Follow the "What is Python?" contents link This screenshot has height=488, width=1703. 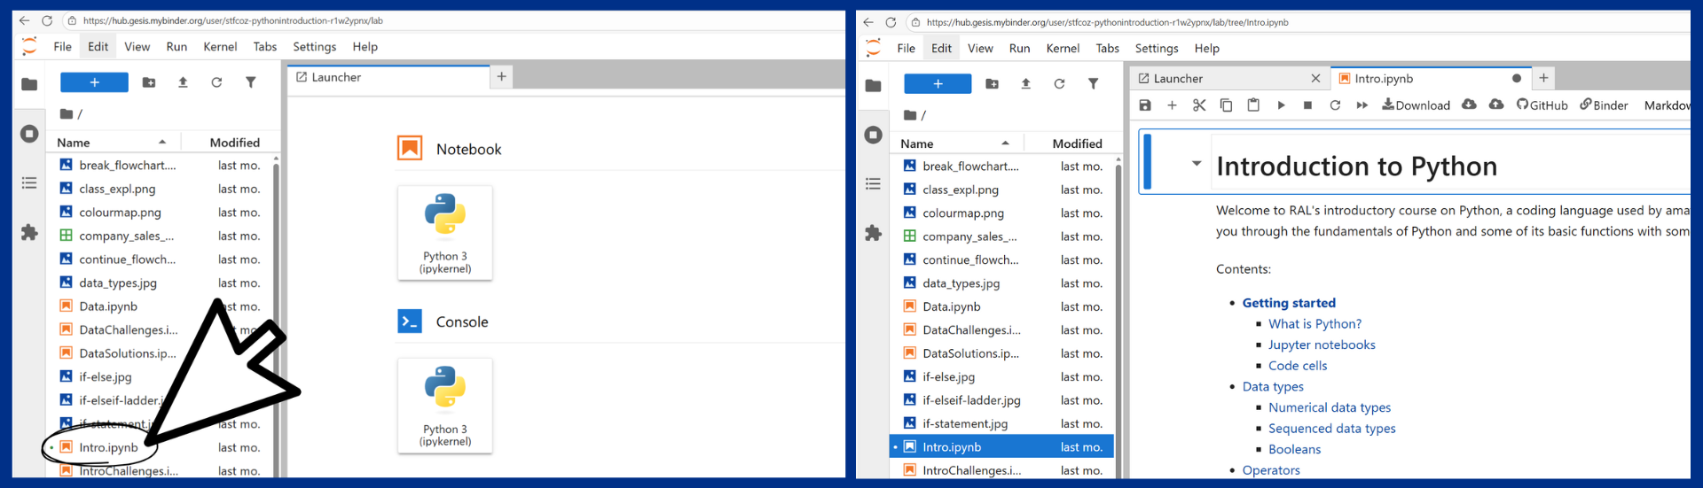coord(1315,324)
